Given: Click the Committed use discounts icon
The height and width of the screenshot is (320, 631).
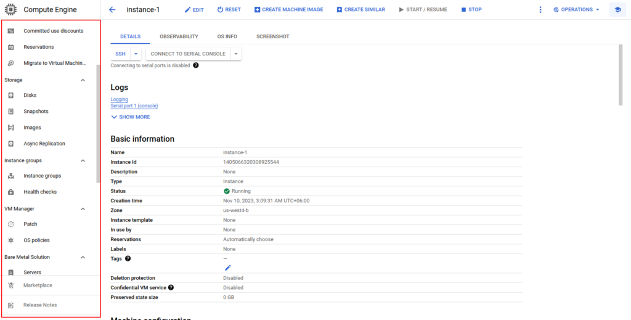Looking at the screenshot, I should (11, 31).
